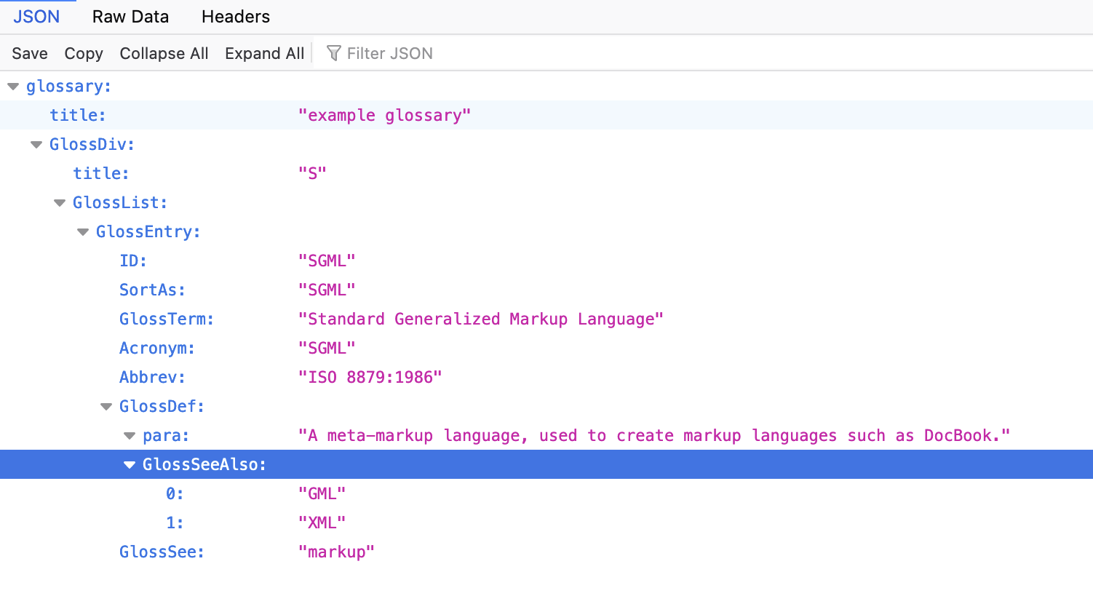
Task: Click the Save button
Action: pyautogui.click(x=29, y=52)
